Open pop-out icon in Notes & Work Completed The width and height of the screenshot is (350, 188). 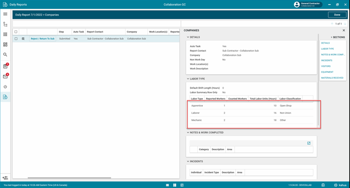[308, 143]
